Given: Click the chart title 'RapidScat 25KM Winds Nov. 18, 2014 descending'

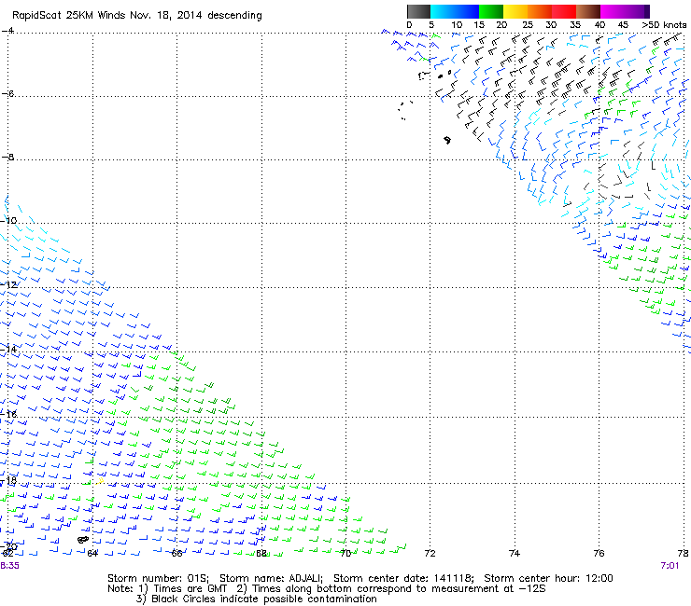Looking at the screenshot, I should 137,16.
